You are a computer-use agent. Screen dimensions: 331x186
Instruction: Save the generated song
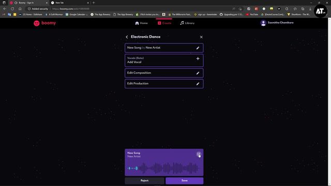pyautogui.click(x=185, y=180)
